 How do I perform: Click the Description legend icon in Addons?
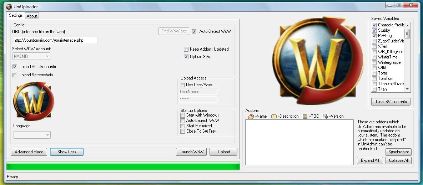coord(274,116)
